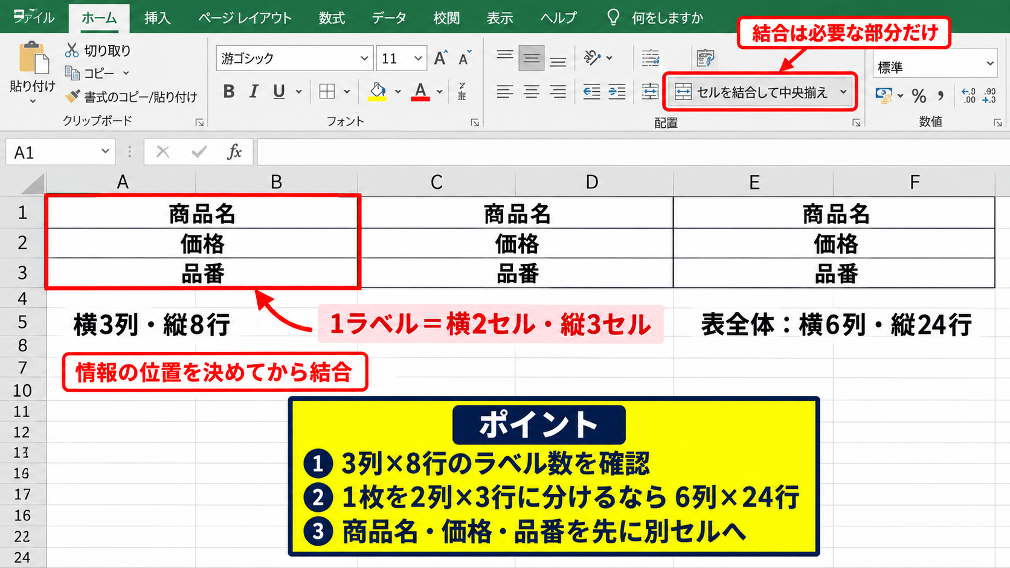
Task: Toggle Bold formatting
Action: 228,92
